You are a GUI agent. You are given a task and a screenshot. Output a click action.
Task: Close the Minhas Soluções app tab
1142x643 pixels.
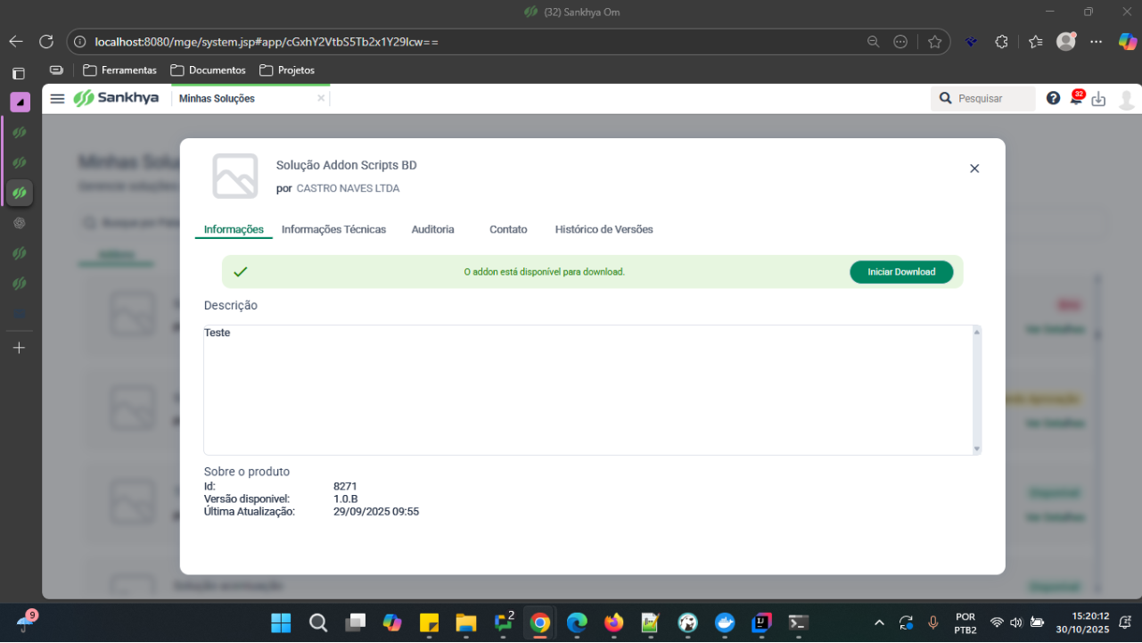[x=321, y=98]
